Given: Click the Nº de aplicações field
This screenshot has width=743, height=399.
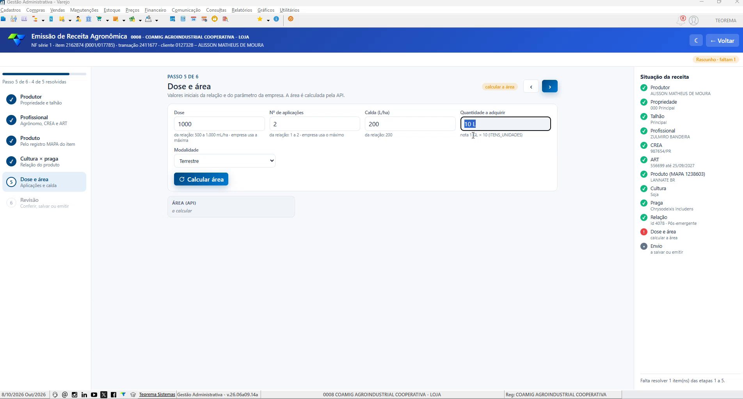Looking at the screenshot, I should click(315, 124).
